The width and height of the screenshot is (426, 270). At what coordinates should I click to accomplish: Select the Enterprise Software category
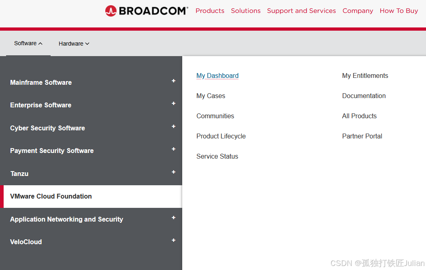[x=41, y=105]
